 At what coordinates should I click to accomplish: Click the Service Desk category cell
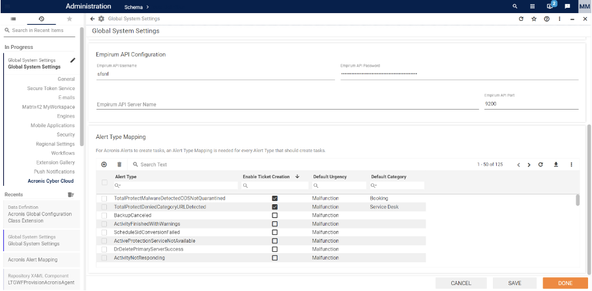[x=384, y=207]
